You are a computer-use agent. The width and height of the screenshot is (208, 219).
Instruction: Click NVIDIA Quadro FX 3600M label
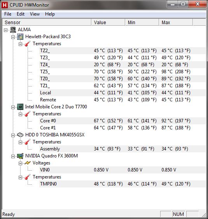click(x=51, y=156)
